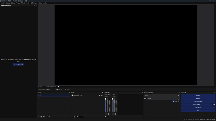The width and height of the screenshot is (216, 121).
Task: Undock the Sources panel float icon
Action: [102, 93]
